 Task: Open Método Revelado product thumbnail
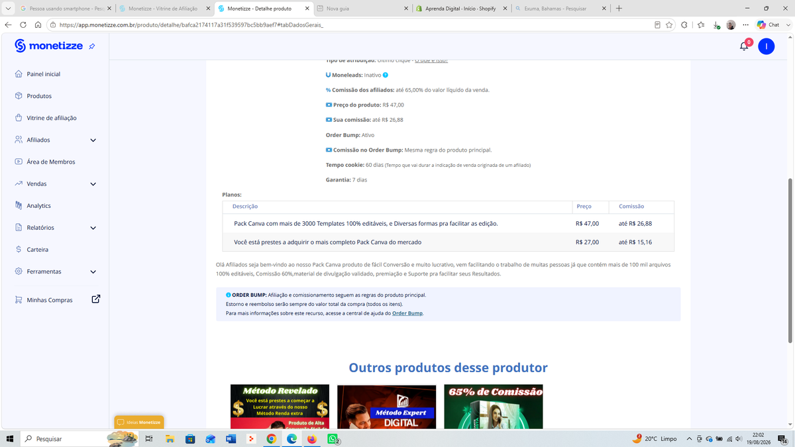click(280, 406)
